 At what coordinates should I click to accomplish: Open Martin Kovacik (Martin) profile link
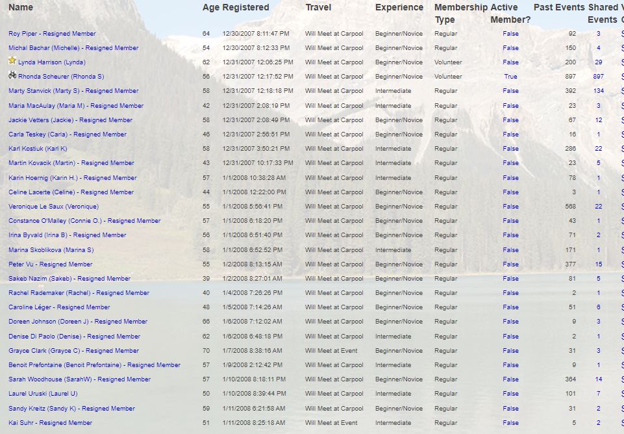click(71, 163)
